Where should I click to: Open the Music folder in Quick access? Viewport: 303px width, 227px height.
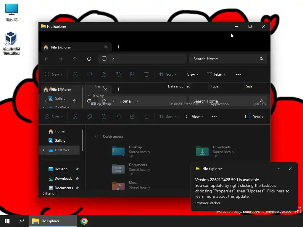point(131,185)
